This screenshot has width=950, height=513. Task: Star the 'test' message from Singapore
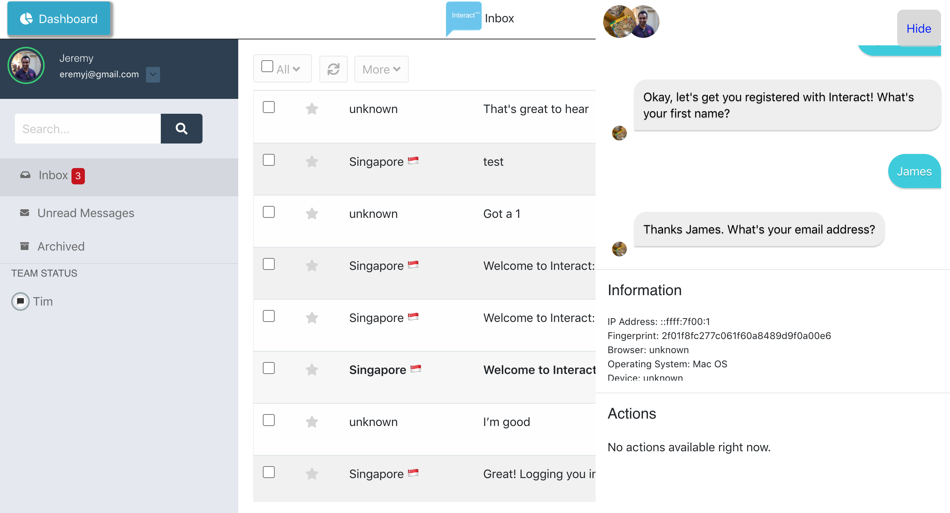(312, 162)
